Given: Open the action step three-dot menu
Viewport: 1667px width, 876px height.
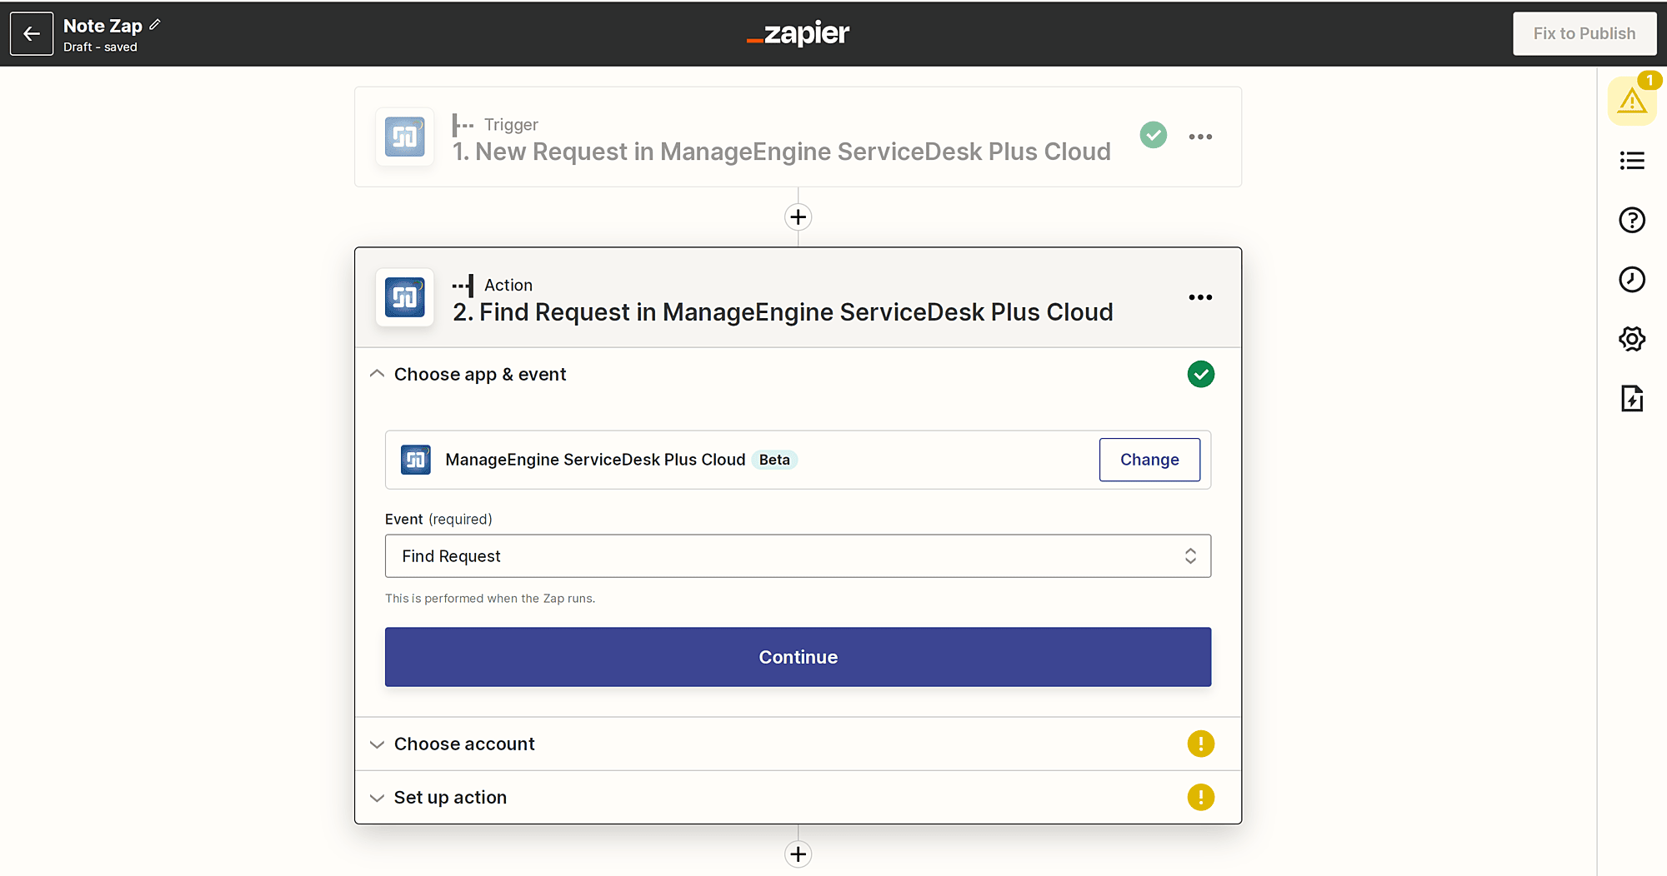Looking at the screenshot, I should (x=1200, y=297).
